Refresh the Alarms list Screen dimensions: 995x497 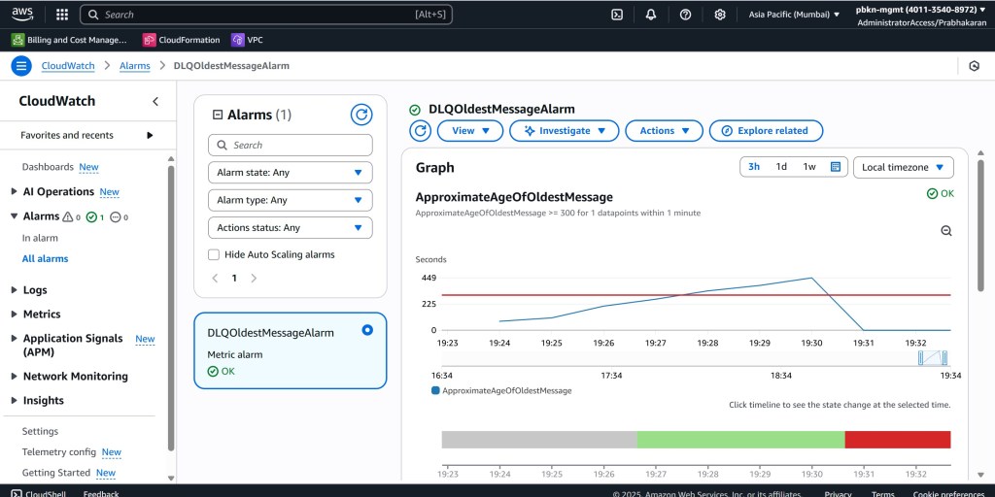click(x=361, y=115)
